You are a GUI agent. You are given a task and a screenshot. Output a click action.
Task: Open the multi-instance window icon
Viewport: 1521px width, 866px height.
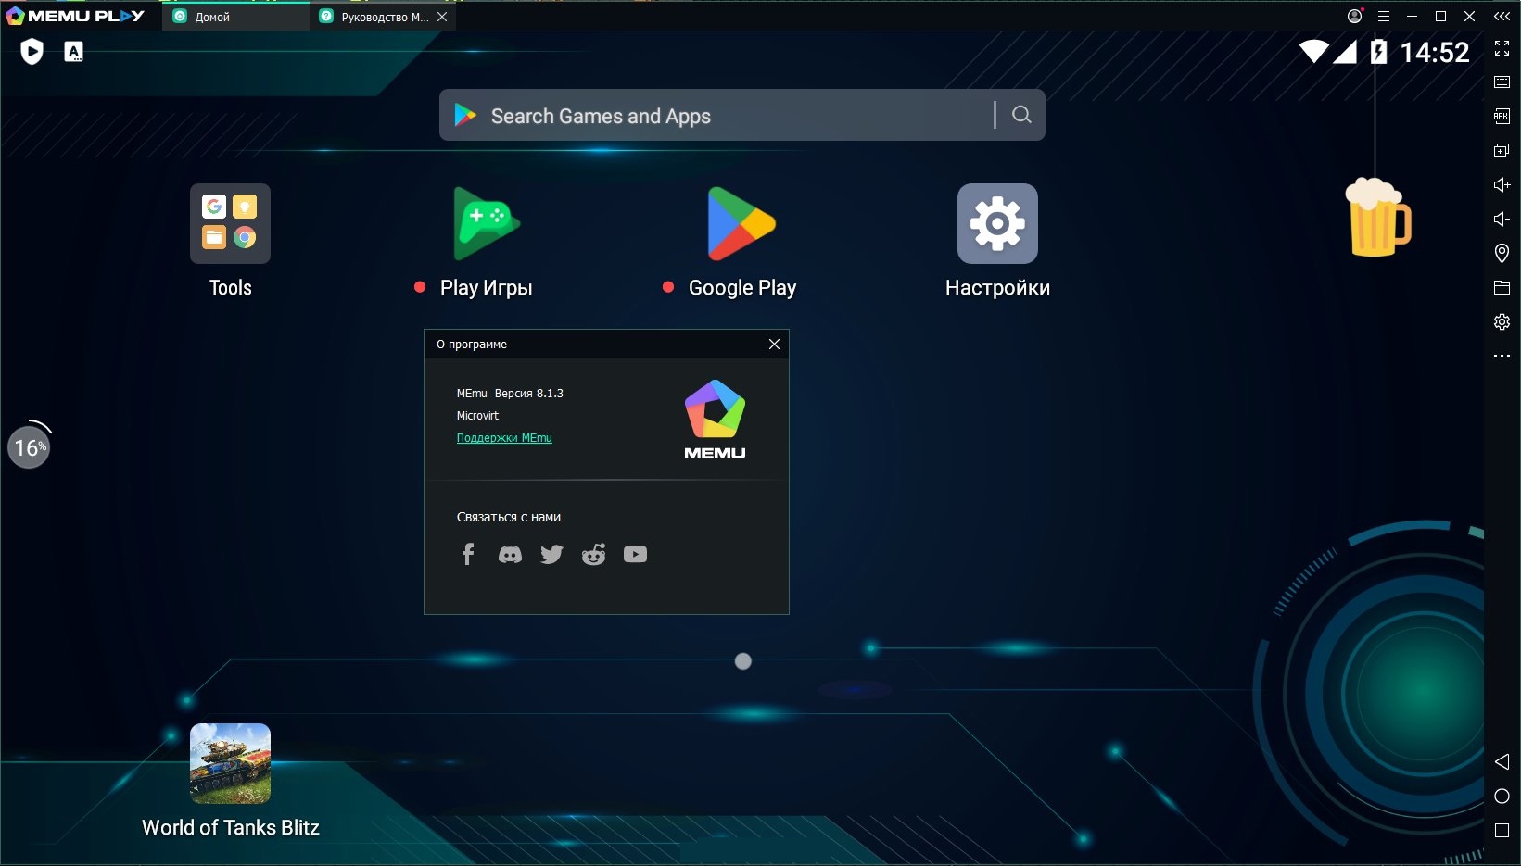point(1502,150)
